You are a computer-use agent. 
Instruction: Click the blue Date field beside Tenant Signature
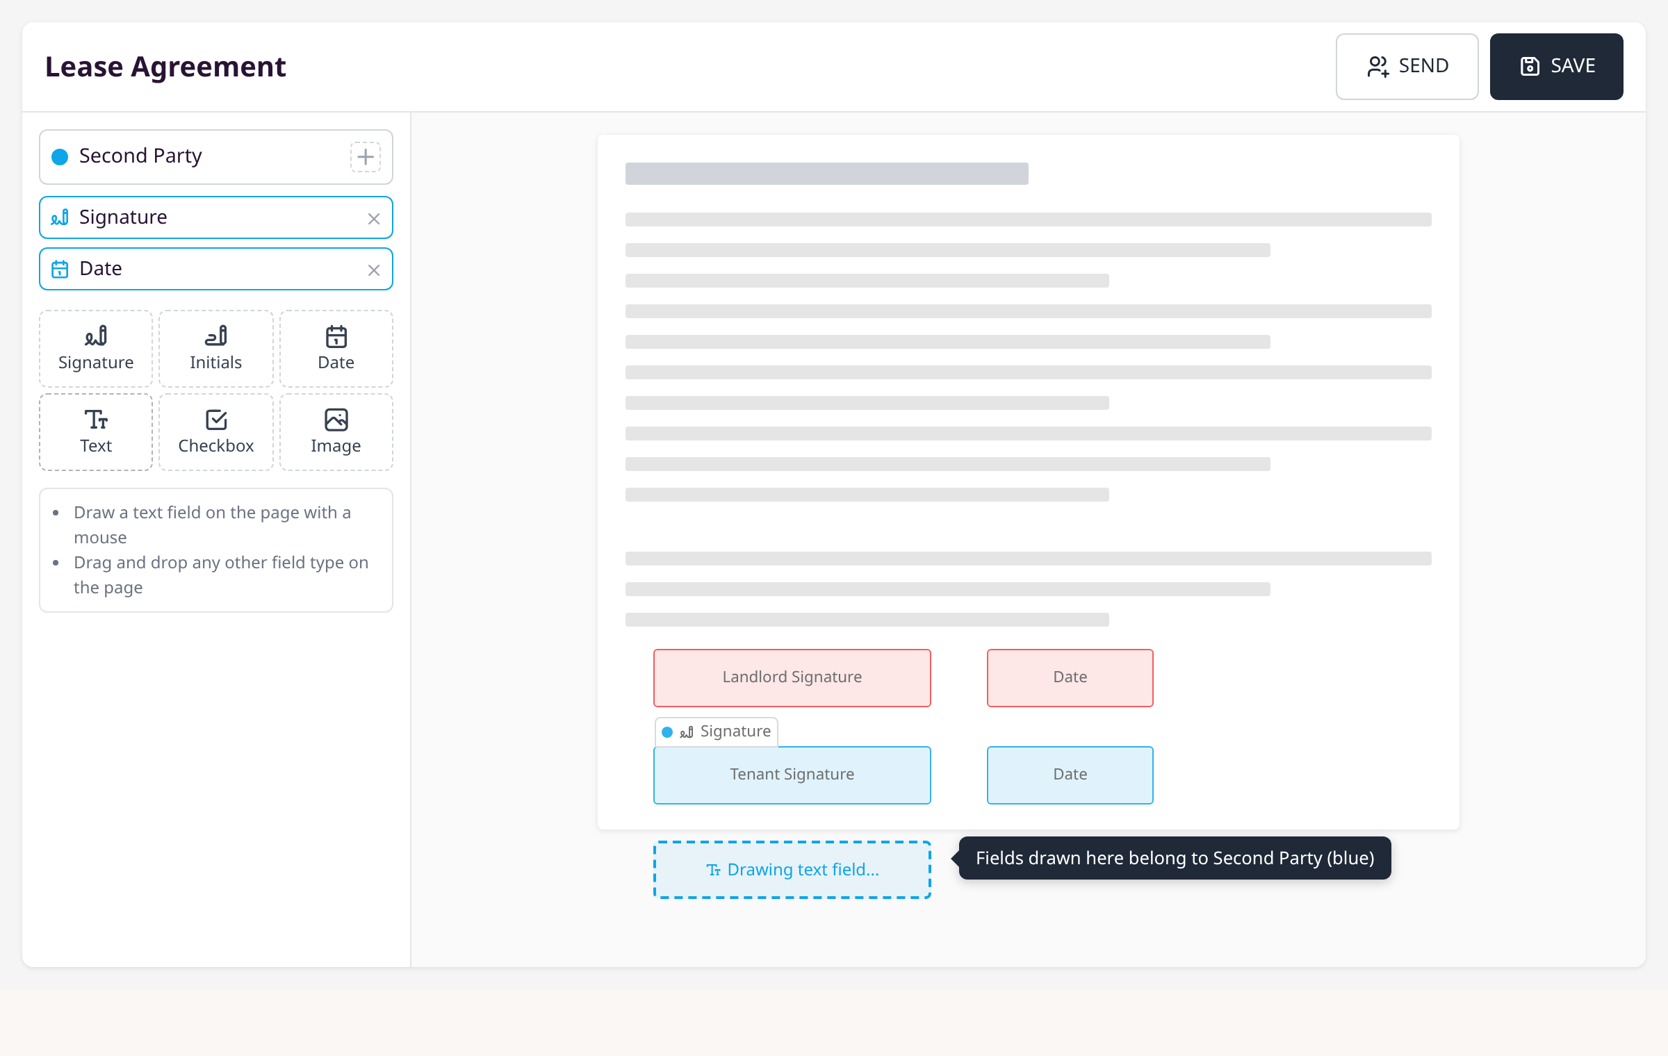tap(1070, 775)
